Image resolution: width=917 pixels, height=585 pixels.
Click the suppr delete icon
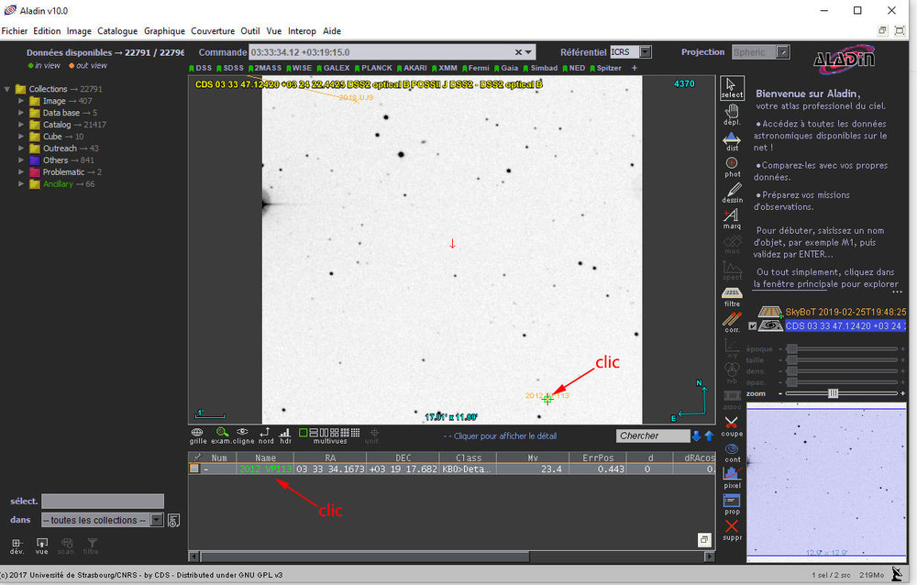pos(732,530)
